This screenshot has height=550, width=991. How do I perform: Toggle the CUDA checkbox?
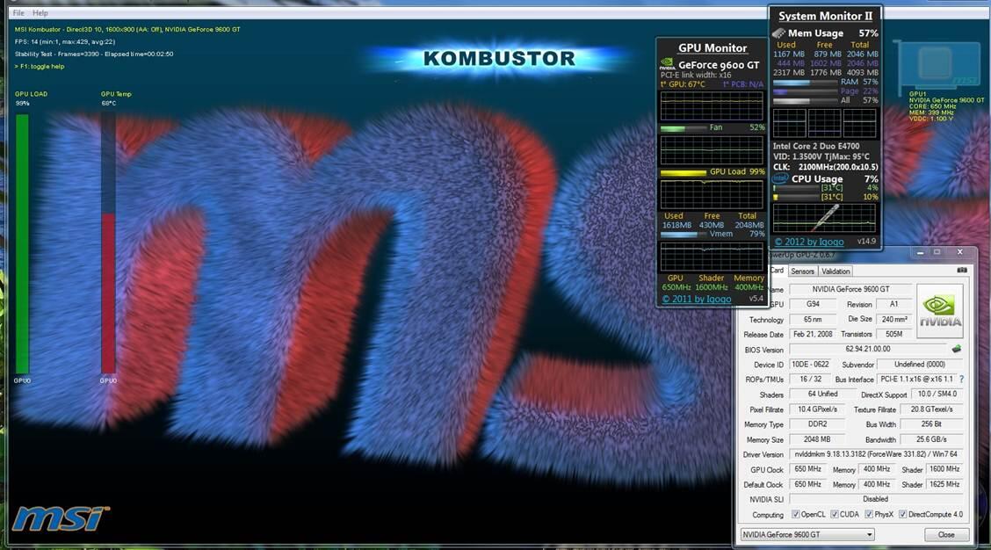point(835,515)
